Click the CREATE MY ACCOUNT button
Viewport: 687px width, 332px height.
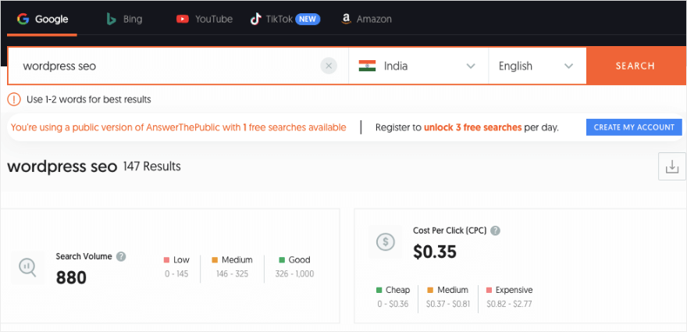pos(634,127)
